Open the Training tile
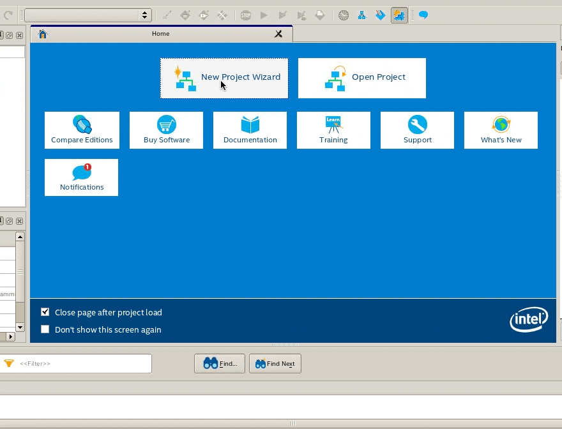 coord(333,130)
